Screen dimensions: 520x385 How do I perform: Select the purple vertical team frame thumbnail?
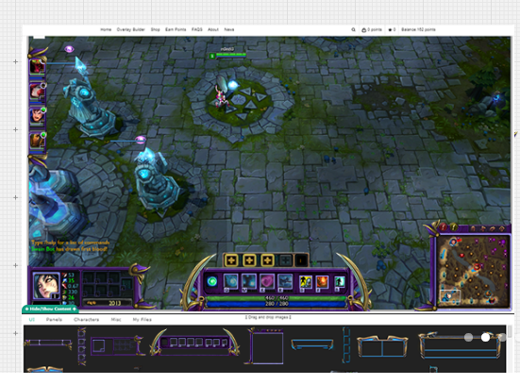[x=82, y=346]
